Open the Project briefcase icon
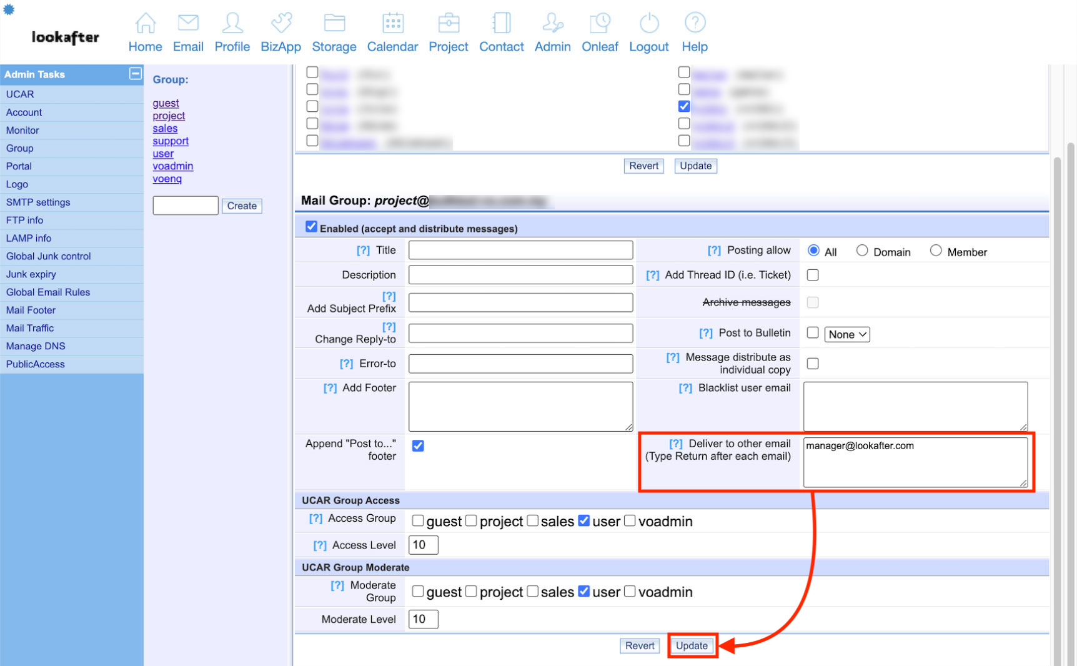Viewport: 1077px width, 666px height. click(x=449, y=23)
